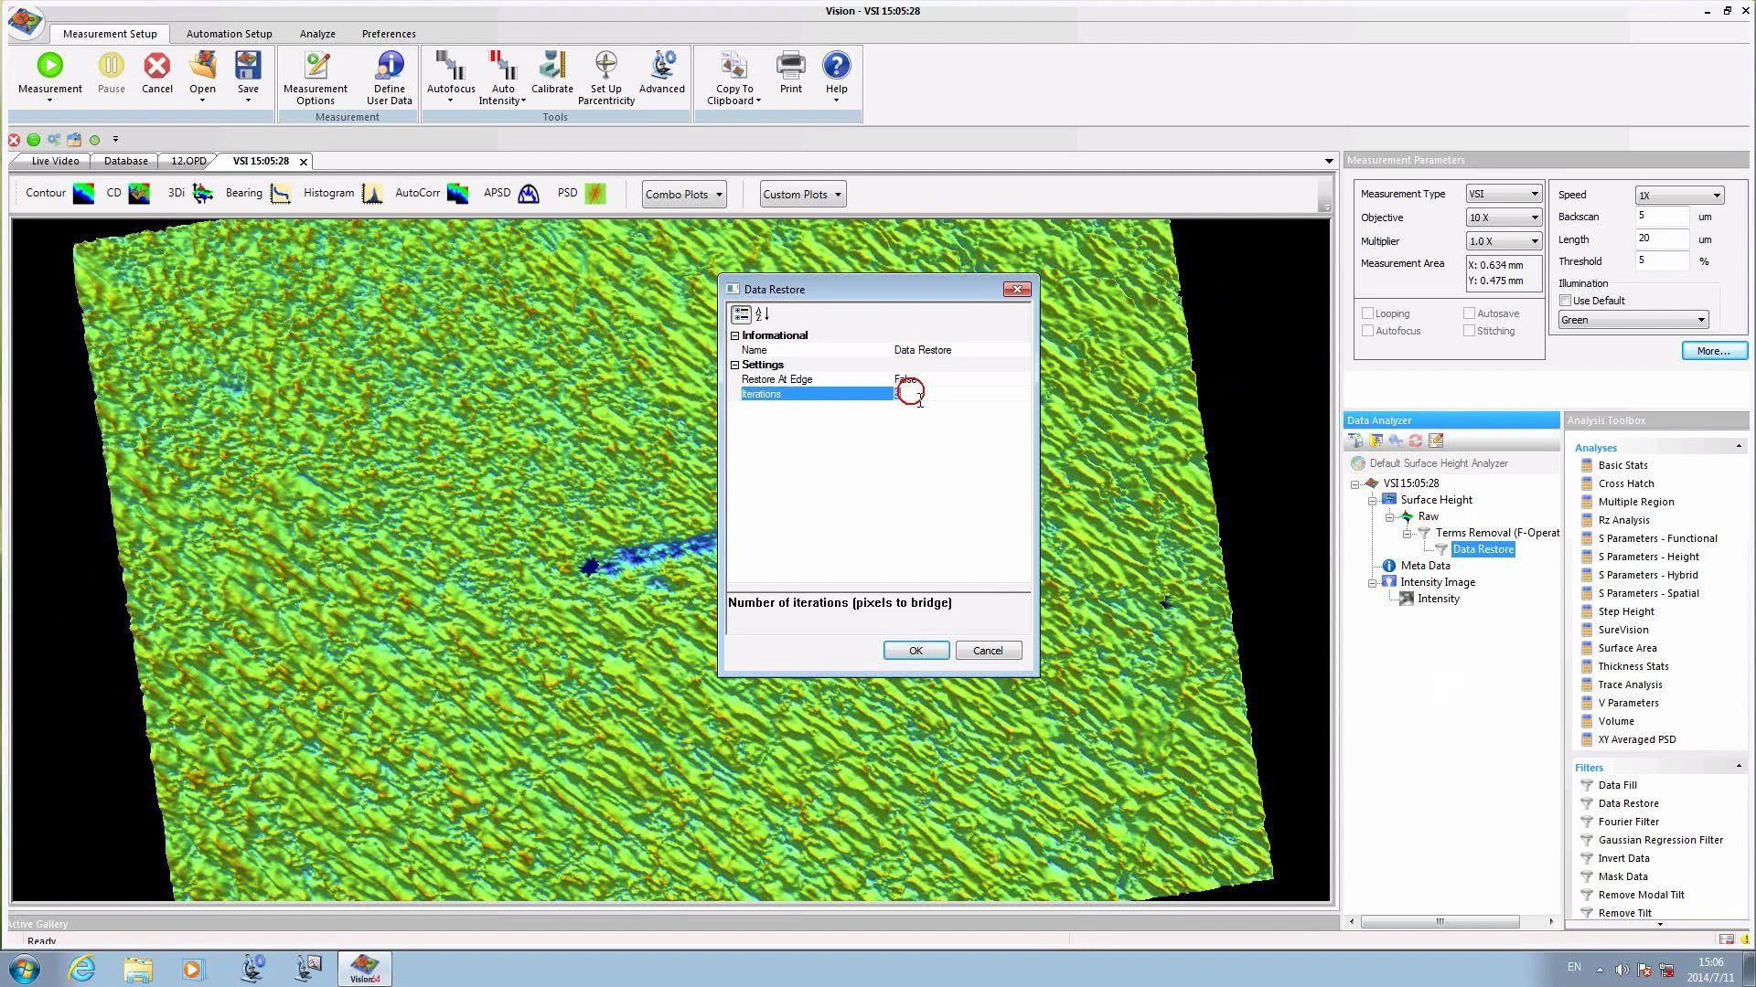Click the Backscan value field
This screenshot has height=987, width=1756.
click(1661, 217)
